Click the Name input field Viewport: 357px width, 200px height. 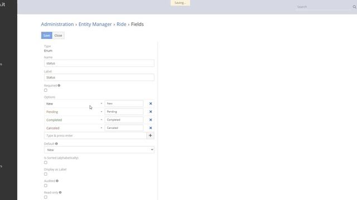pyautogui.click(x=99, y=63)
